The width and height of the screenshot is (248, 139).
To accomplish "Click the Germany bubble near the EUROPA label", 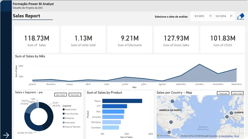I will pos(231,113).
